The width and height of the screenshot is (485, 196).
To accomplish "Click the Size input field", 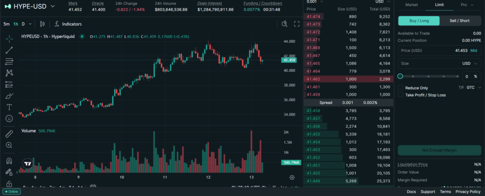I will point(439,63).
